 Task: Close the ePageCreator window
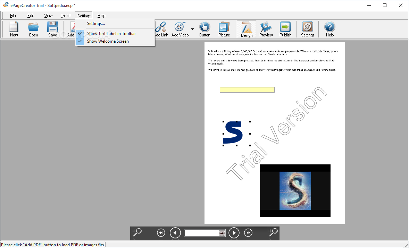tap(401, 5)
